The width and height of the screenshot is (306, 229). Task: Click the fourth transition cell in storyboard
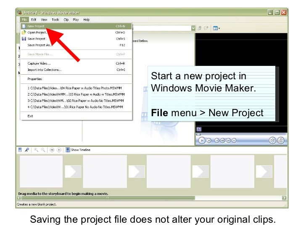pyautogui.click(x=264, y=172)
